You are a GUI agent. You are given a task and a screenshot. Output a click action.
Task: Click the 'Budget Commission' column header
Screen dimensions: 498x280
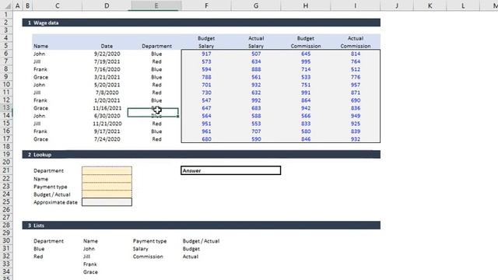pyautogui.click(x=306, y=42)
